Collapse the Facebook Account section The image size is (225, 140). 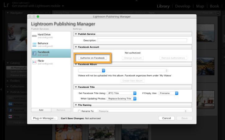76,47
